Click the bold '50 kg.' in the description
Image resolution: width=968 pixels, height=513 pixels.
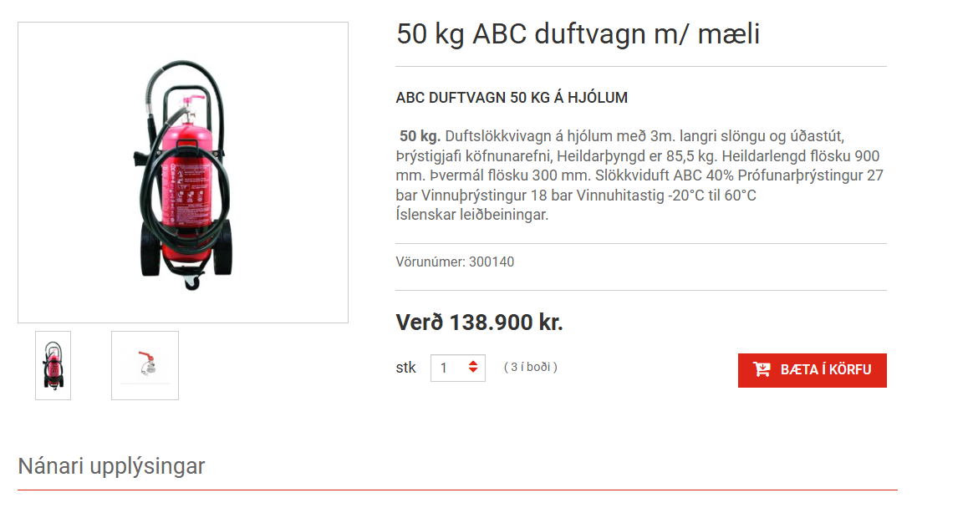[420, 136]
